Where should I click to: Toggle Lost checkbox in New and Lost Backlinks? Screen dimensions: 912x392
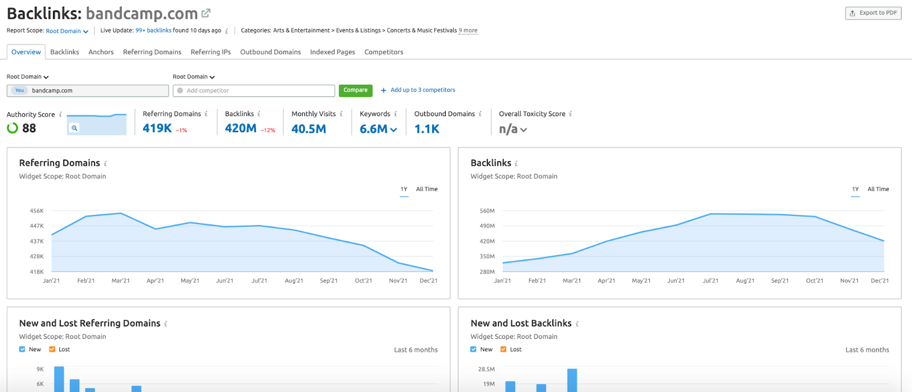[x=503, y=349]
